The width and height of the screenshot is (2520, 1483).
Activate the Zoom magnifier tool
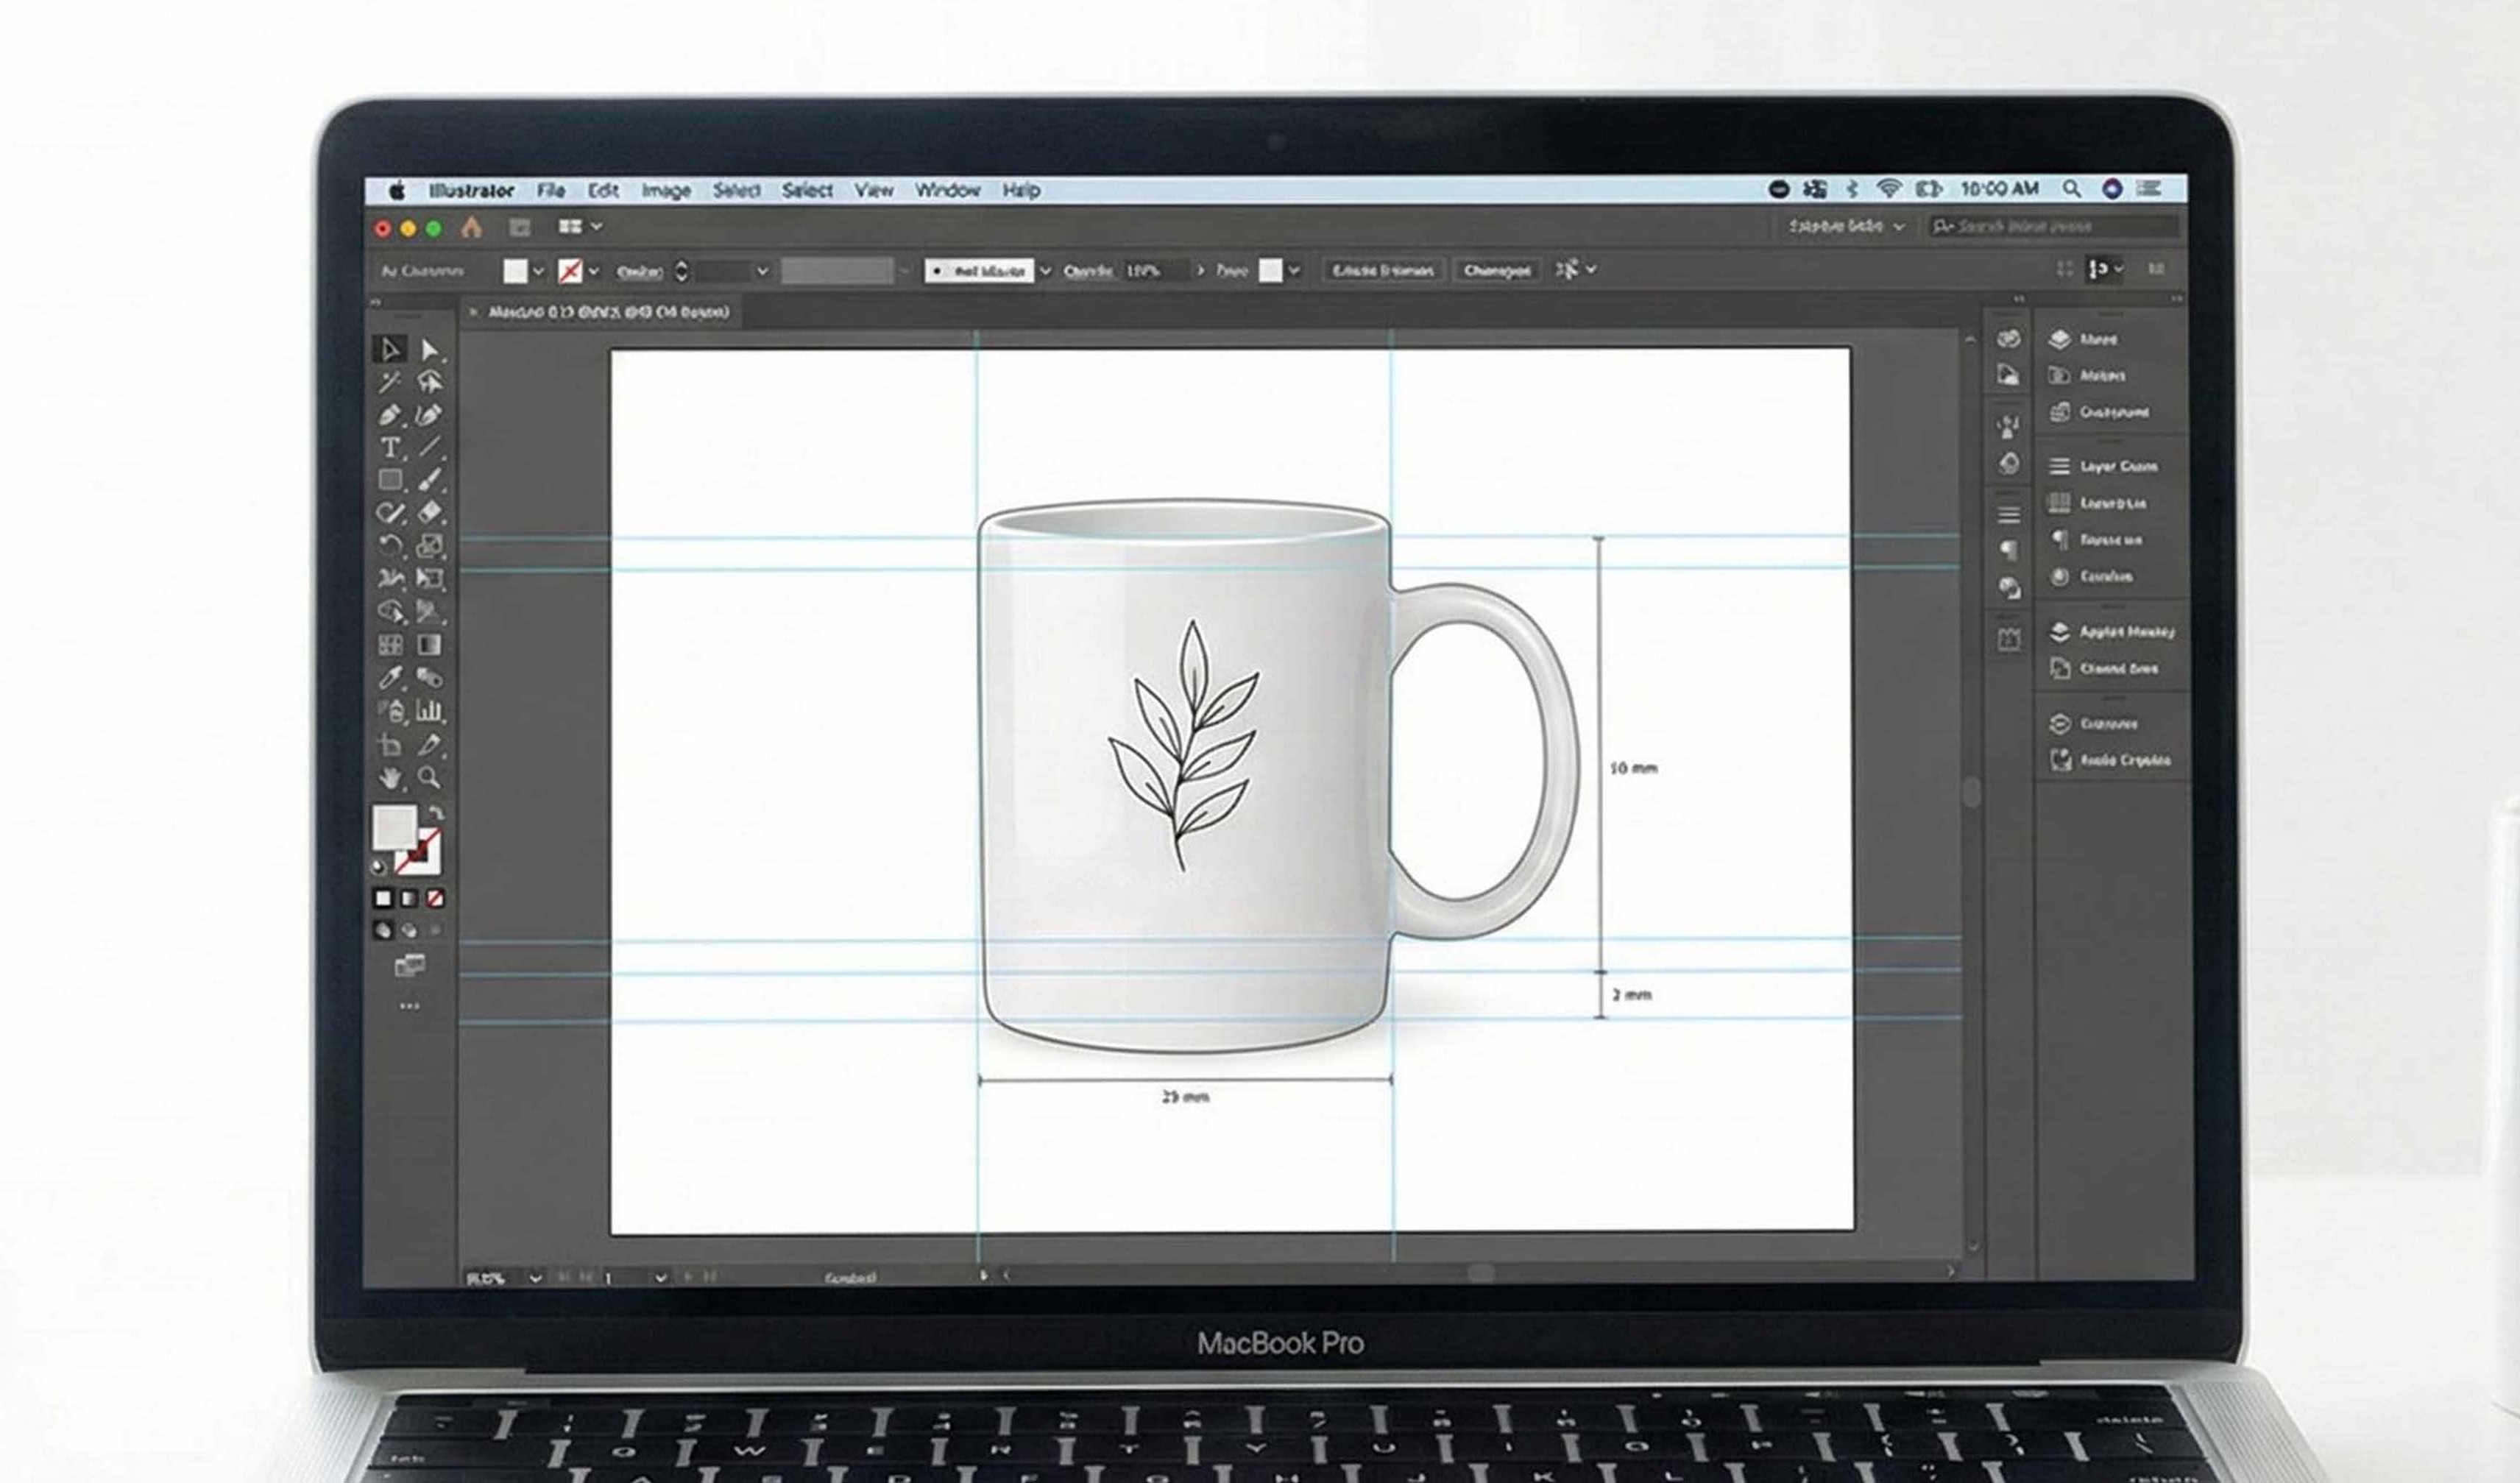point(429,777)
